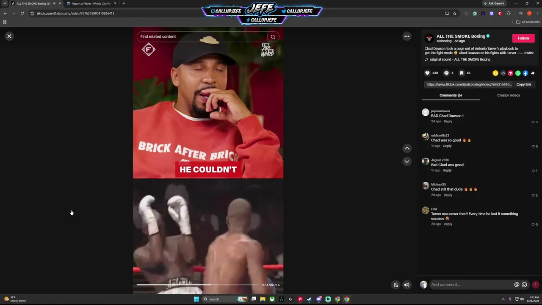542x305 pixels.
Task: Open the weather widget on taskbar
Action: pyautogui.click(x=15, y=299)
